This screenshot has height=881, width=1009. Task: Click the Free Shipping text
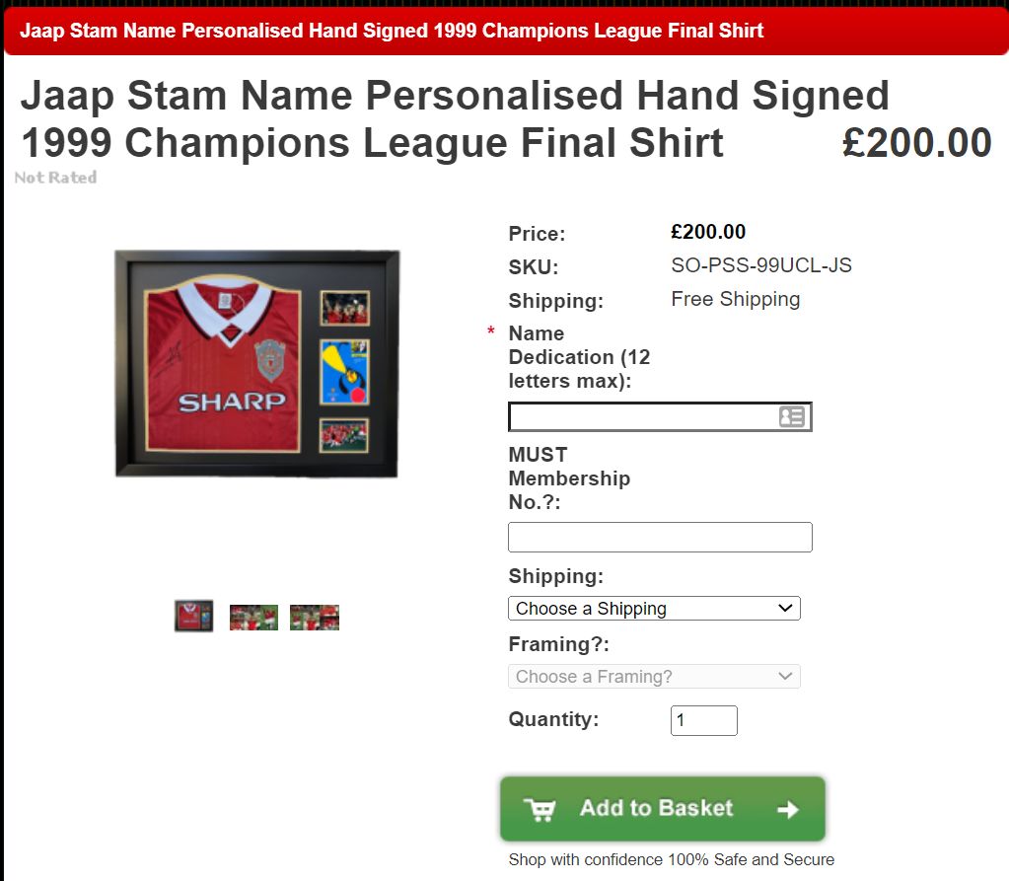[x=736, y=299]
